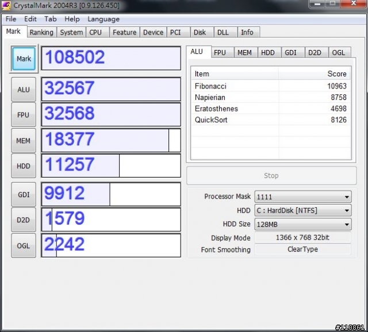368x332 pixels.
Task: Open the Language menu
Action: coord(103,19)
